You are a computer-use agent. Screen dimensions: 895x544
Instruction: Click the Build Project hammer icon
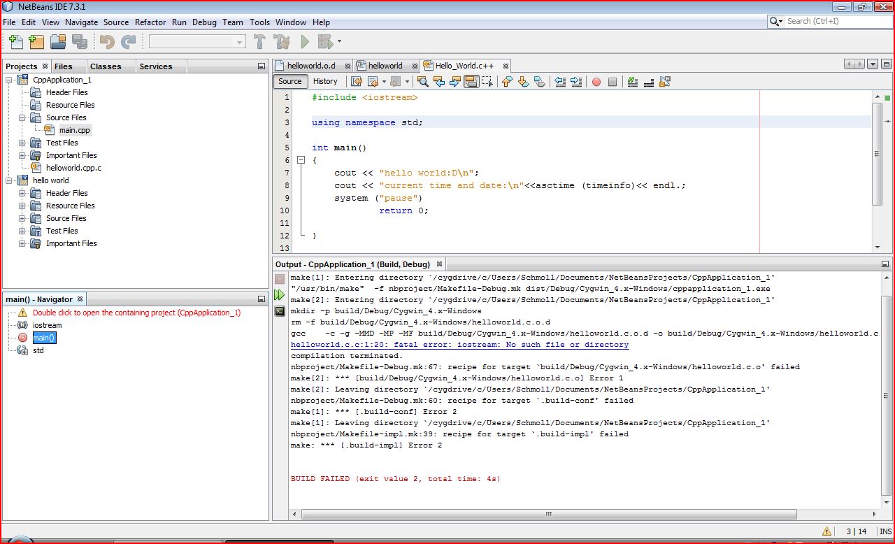pos(260,42)
